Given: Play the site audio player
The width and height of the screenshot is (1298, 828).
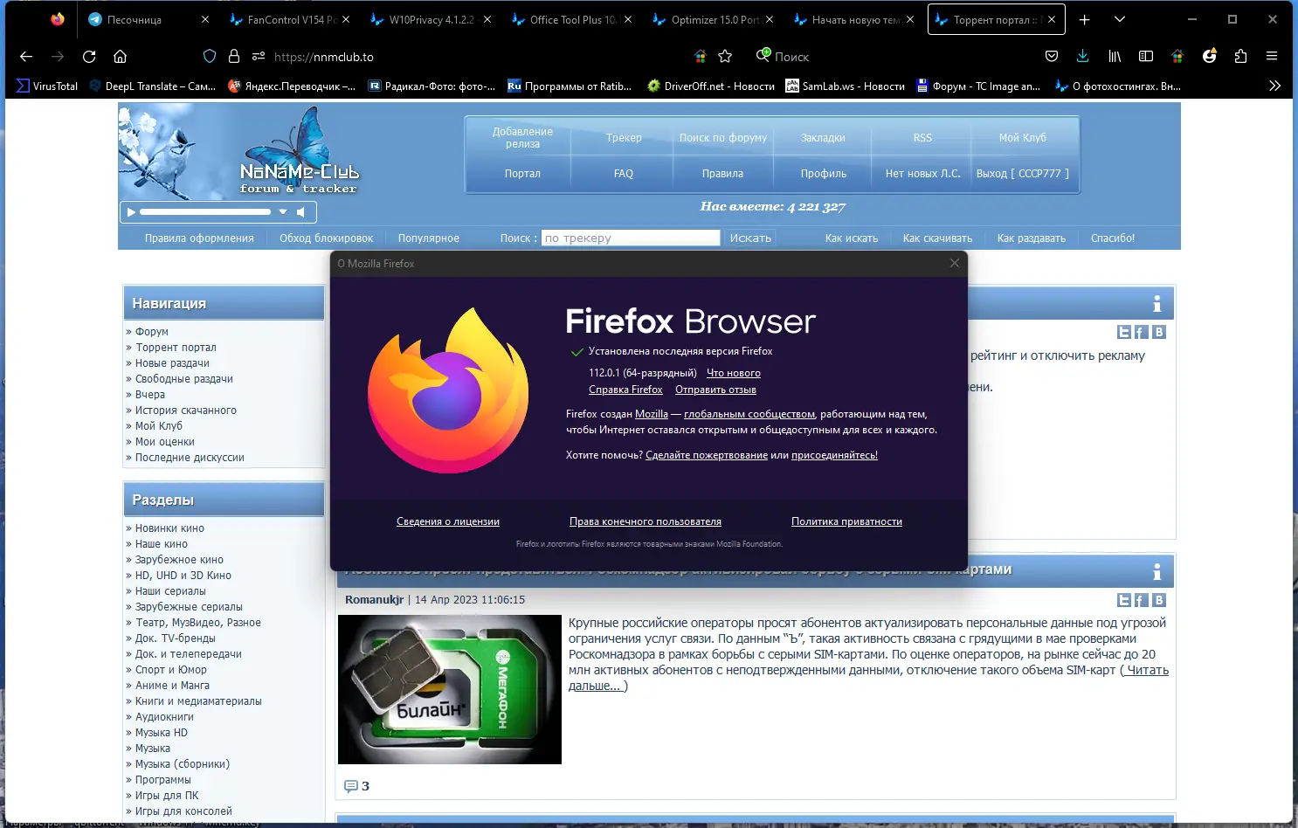Looking at the screenshot, I should tap(131, 212).
